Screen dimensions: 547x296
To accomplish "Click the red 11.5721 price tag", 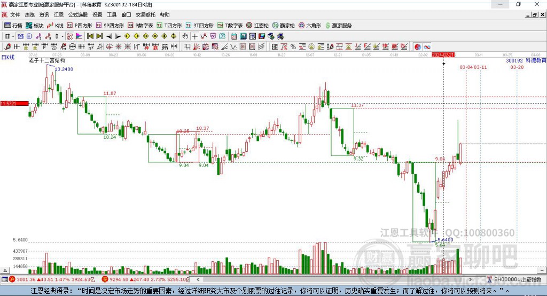I will click(14, 103).
